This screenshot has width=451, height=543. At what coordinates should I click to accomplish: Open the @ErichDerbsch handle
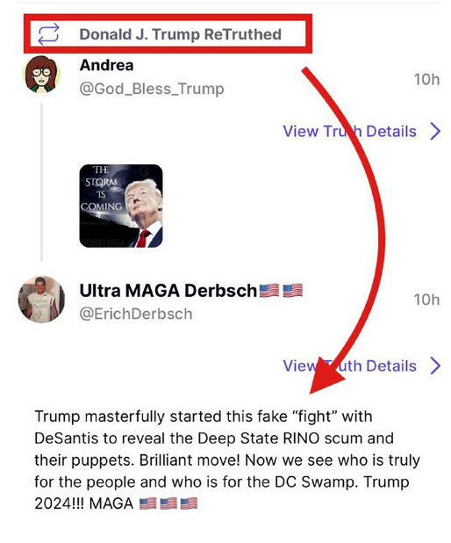[136, 314]
